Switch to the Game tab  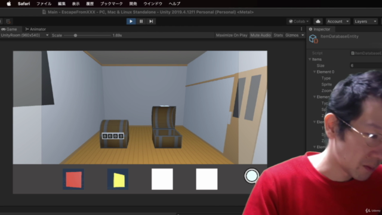[10, 29]
